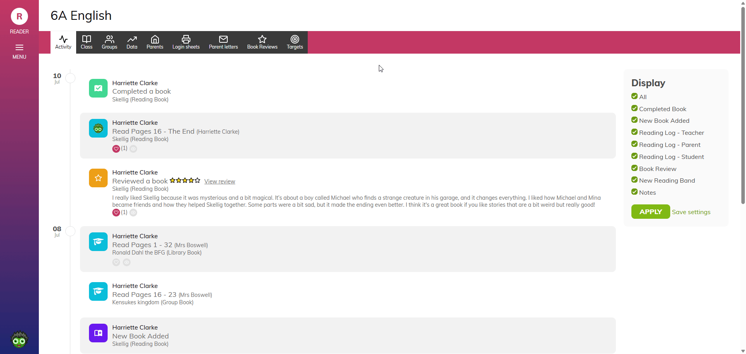The height and width of the screenshot is (354, 746).
Task: Open the Activity tab
Action: tap(63, 42)
